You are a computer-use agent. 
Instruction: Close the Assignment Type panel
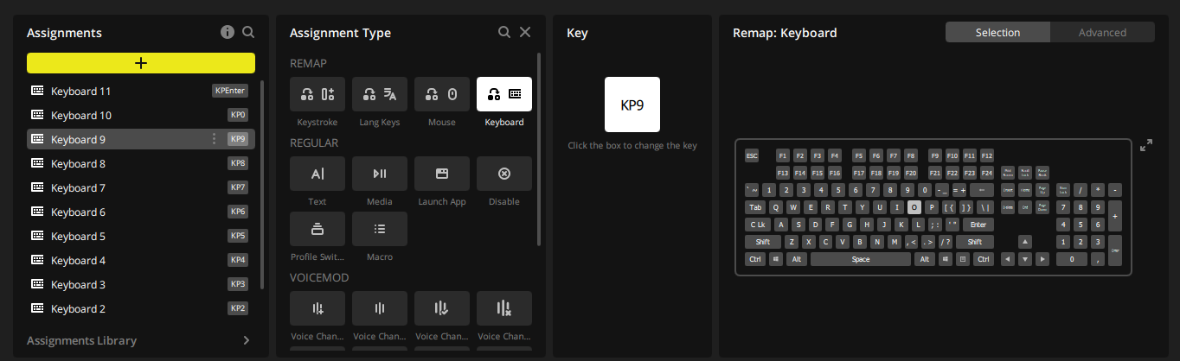(525, 32)
